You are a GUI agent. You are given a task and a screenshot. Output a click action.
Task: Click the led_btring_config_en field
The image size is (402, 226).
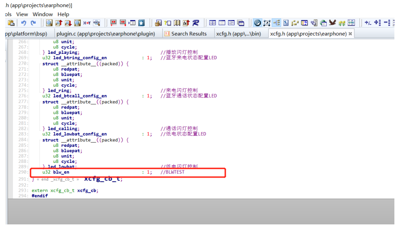click(x=80, y=58)
